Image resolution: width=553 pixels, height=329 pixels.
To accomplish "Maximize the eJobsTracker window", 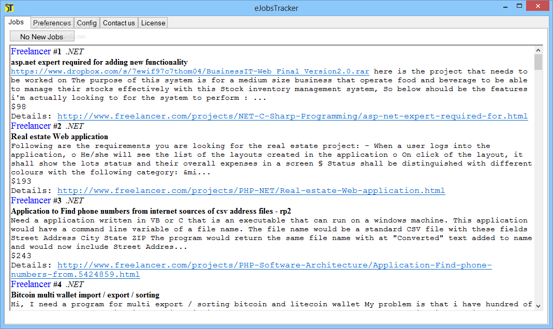I will (x=519, y=6).
